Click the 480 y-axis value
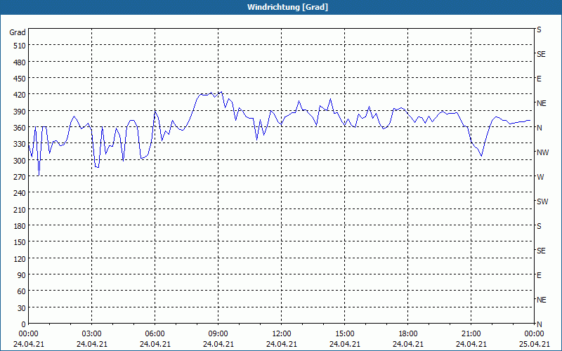Screen dimensions: 562x351 coord(20,62)
